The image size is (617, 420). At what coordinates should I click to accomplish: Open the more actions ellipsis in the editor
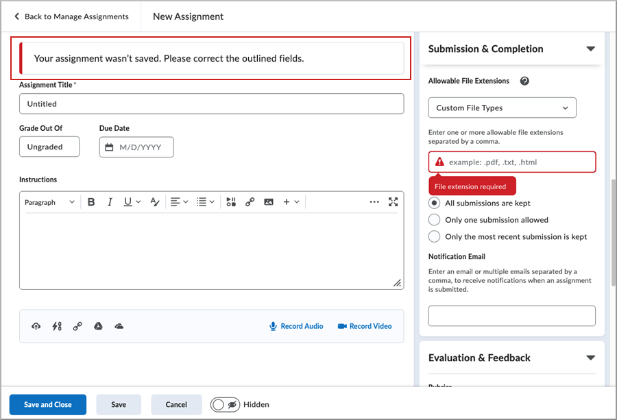coord(374,201)
